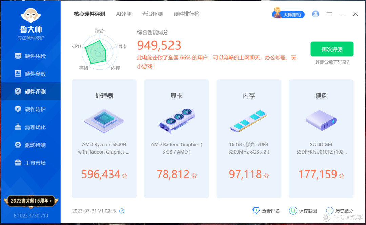The height and width of the screenshot is (225, 366).
Task: Click the 处理器 card's CPU chip image
Action: click(104, 121)
